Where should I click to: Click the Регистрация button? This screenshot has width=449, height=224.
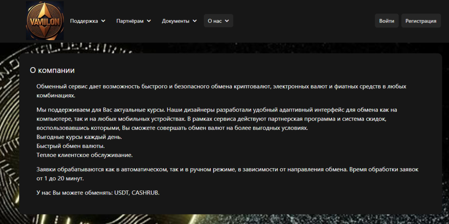[x=421, y=21]
